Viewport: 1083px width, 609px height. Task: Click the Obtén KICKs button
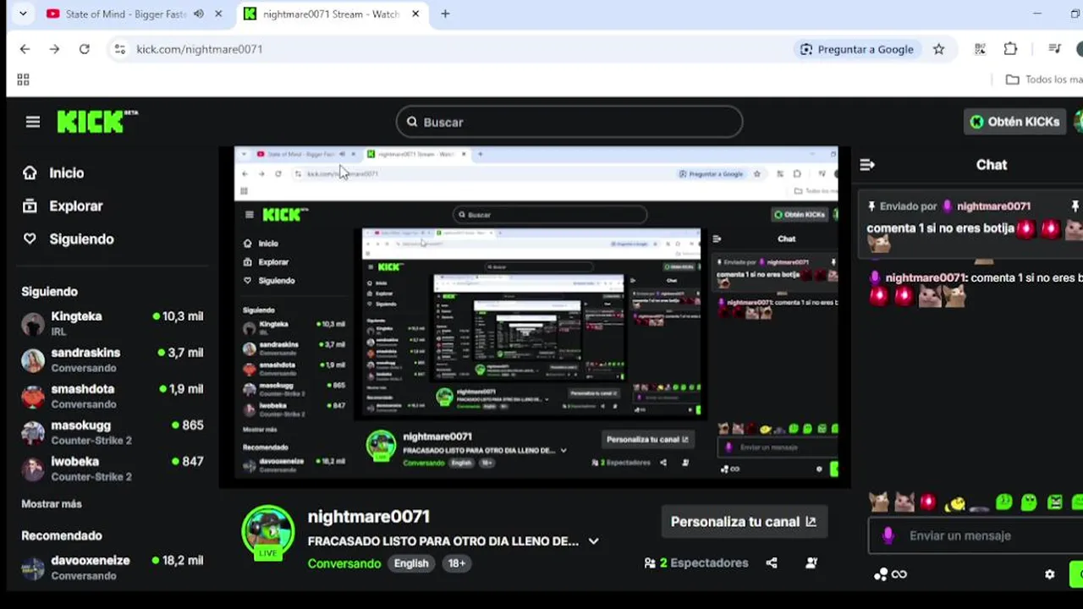(x=1015, y=122)
